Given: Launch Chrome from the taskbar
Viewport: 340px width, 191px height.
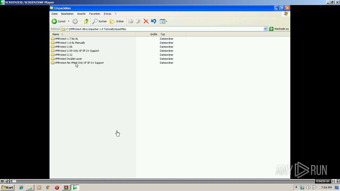Looking at the screenshot, I should click(x=48, y=188).
